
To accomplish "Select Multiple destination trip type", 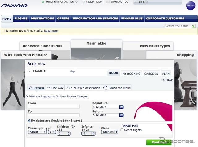I will (x=83, y=88).
